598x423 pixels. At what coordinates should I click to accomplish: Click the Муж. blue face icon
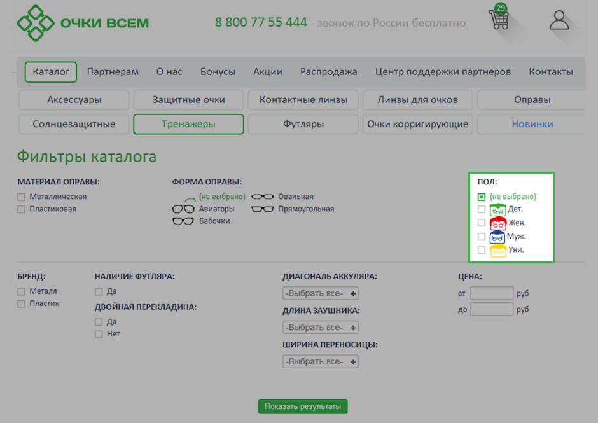tap(497, 237)
